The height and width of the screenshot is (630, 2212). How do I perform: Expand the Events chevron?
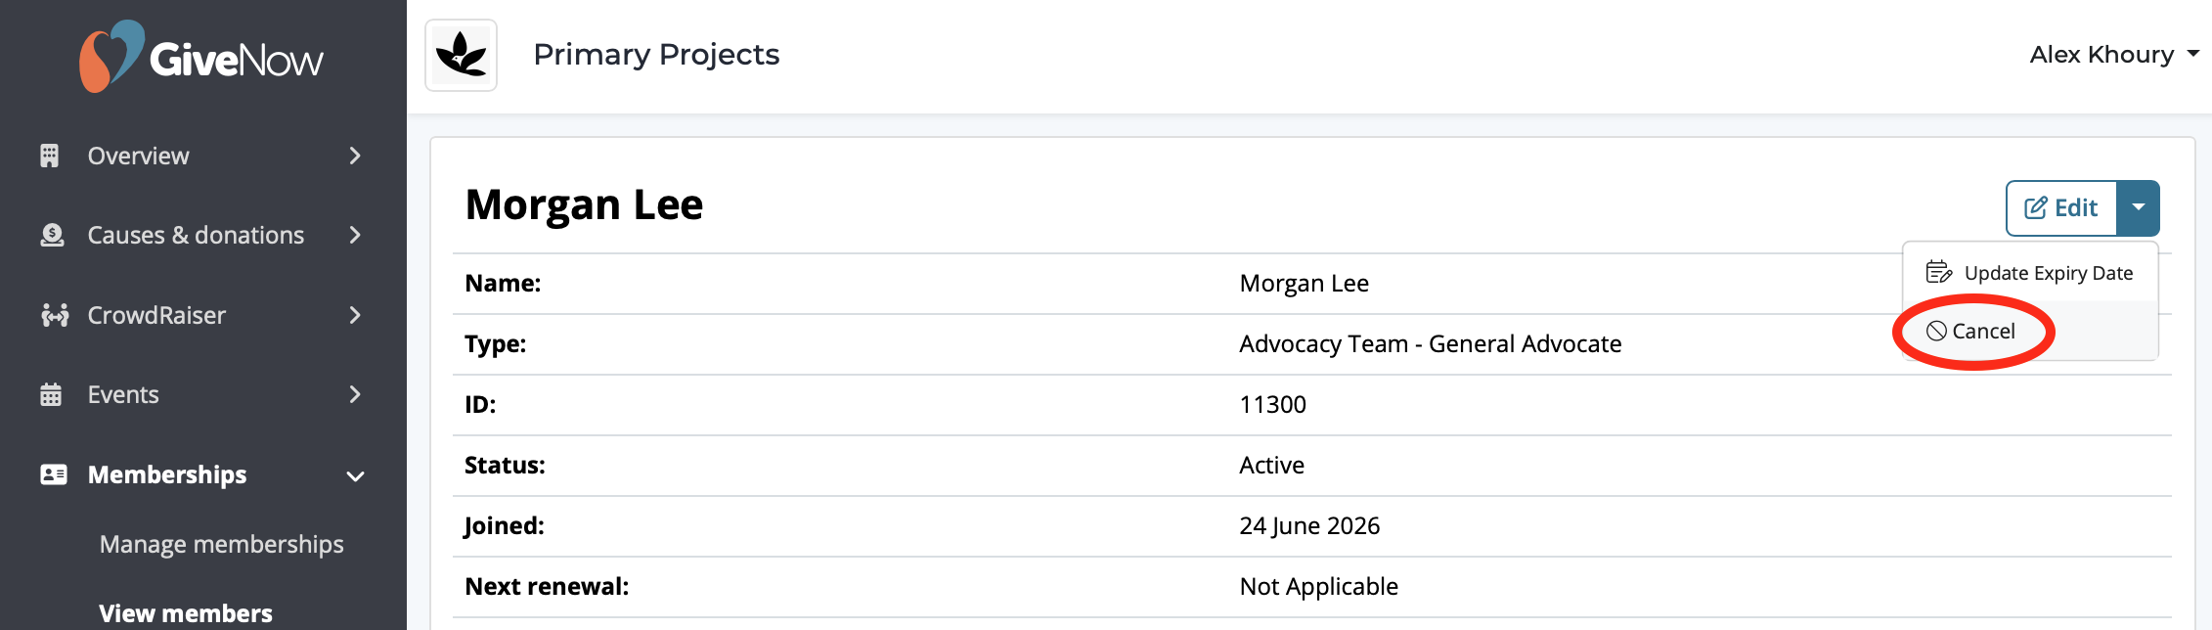355,394
